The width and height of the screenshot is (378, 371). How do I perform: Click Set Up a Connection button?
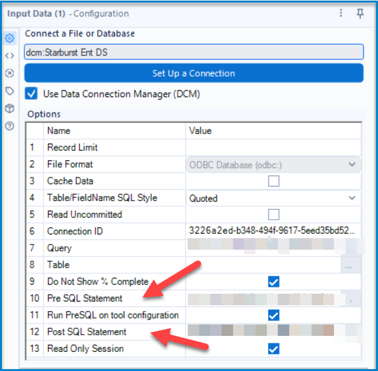point(194,73)
